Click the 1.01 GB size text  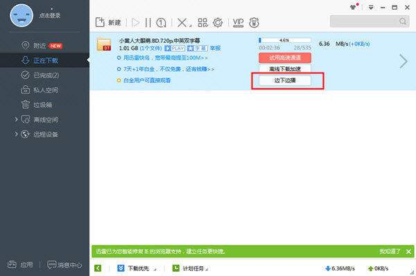click(128, 48)
